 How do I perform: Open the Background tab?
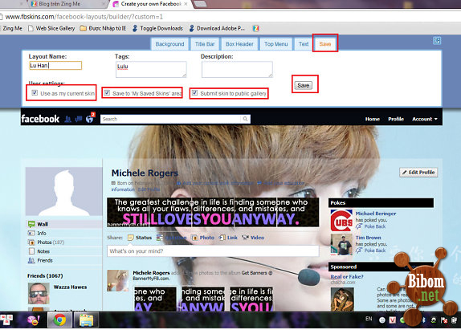click(x=169, y=44)
